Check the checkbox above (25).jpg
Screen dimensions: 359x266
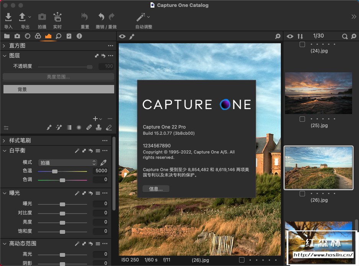[302, 119]
